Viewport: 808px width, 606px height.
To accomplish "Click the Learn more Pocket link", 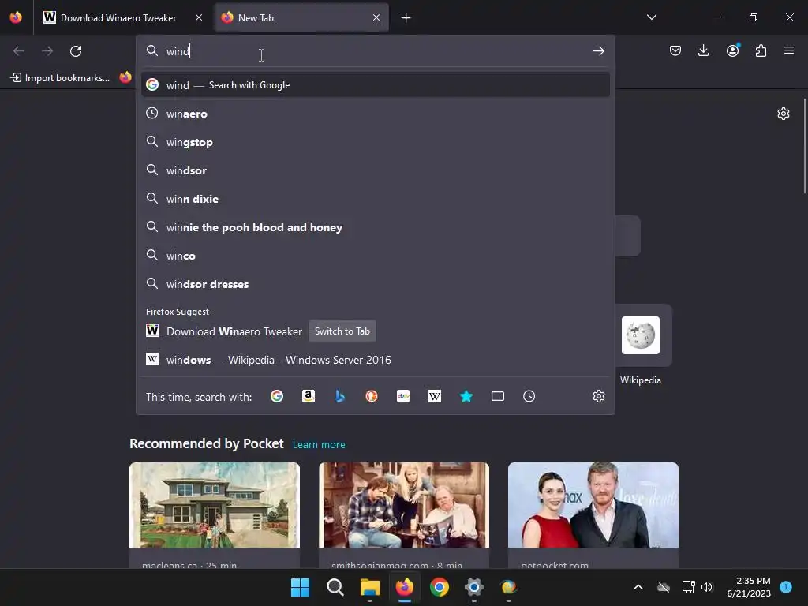I will 319,444.
